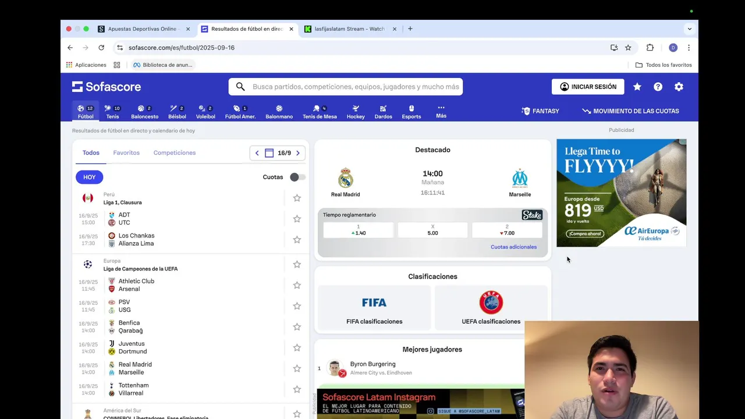745x419 pixels.
Task: Favorite the PSV vs USG match
Action: 297,306
